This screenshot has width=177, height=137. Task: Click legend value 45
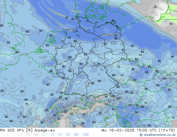tap(36, 135)
